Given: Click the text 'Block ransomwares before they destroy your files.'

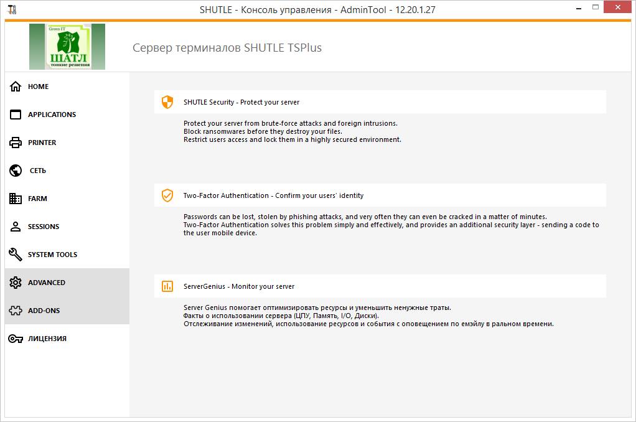Looking at the screenshot, I should (263, 131).
